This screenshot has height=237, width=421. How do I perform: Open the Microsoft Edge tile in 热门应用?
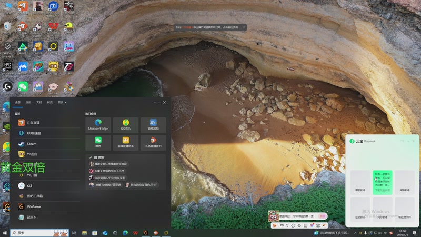98,125
